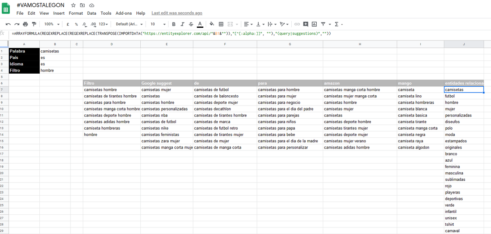491x234 pixels.
Task: Open the filter views dropdown arrow
Action: pos(329,24)
